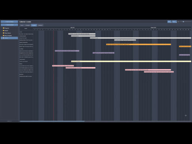Select the white bar starting in early August
Image resolution: width=192 pixels, height=144 pixels.
125,40
